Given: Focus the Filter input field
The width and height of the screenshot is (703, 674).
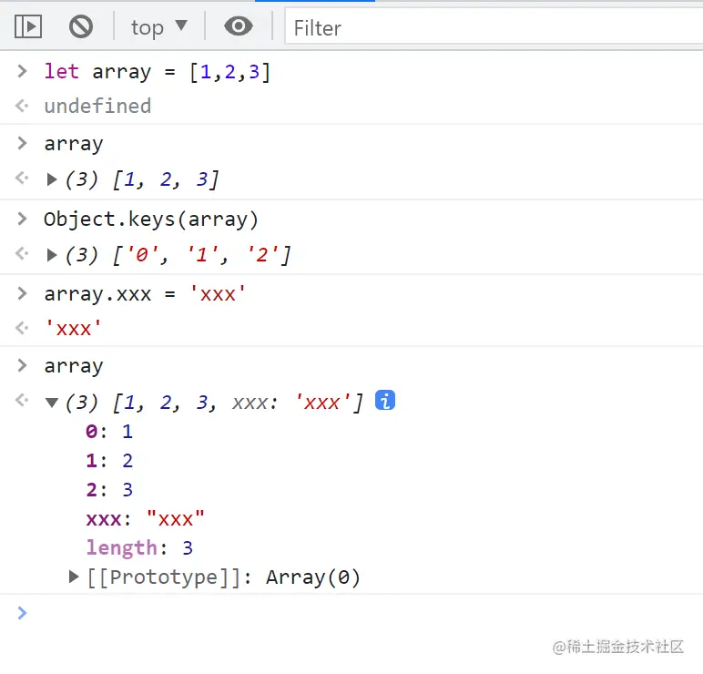Looking at the screenshot, I should coord(494,28).
